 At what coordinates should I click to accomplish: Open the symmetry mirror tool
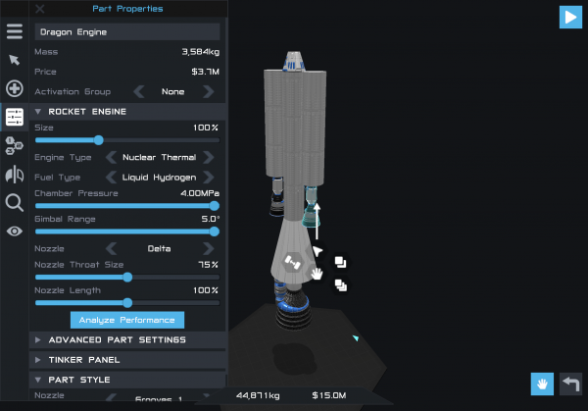pyautogui.click(x=14, y=175)
